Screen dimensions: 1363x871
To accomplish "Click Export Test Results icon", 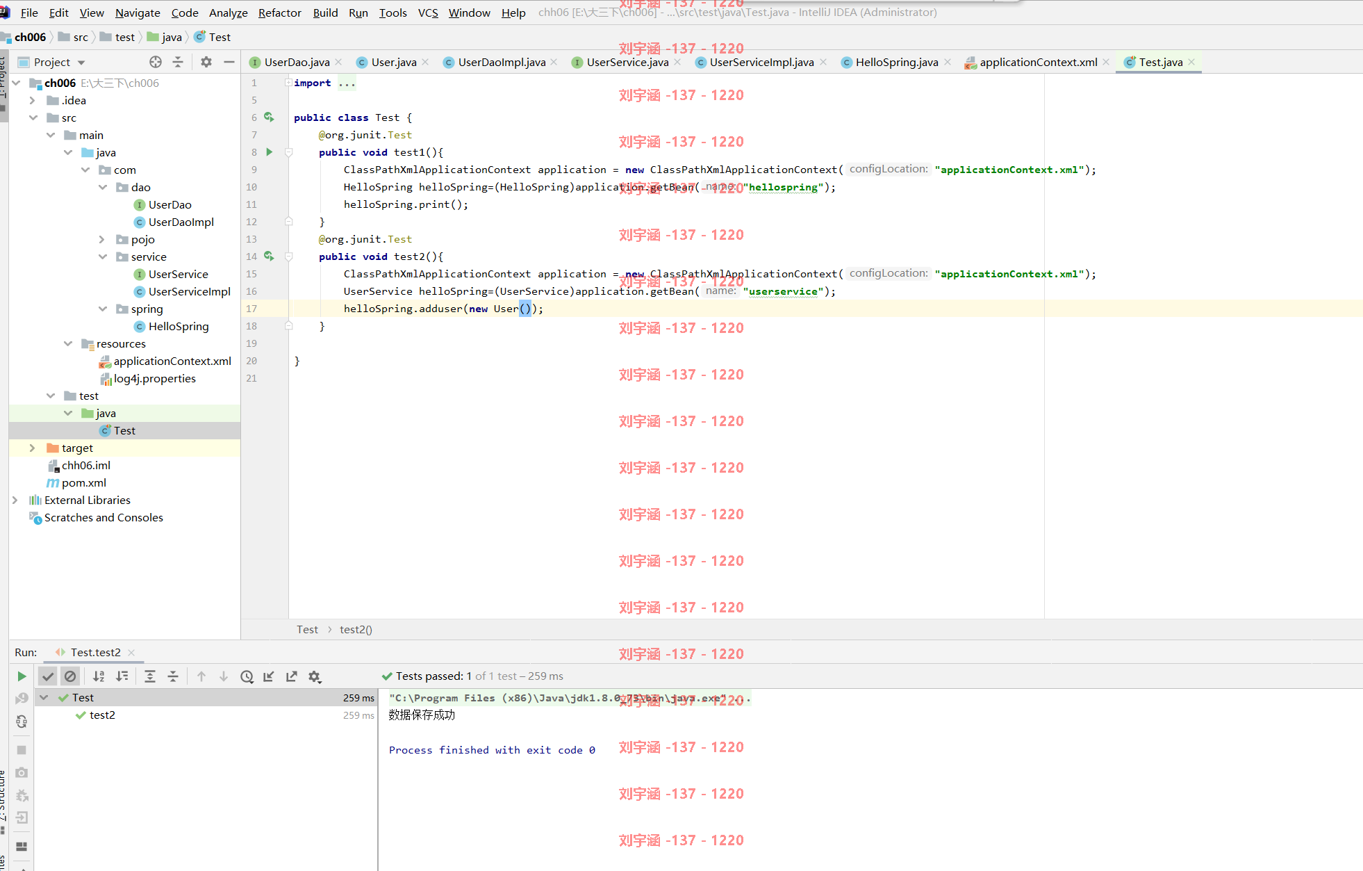I will click(292, 676).
